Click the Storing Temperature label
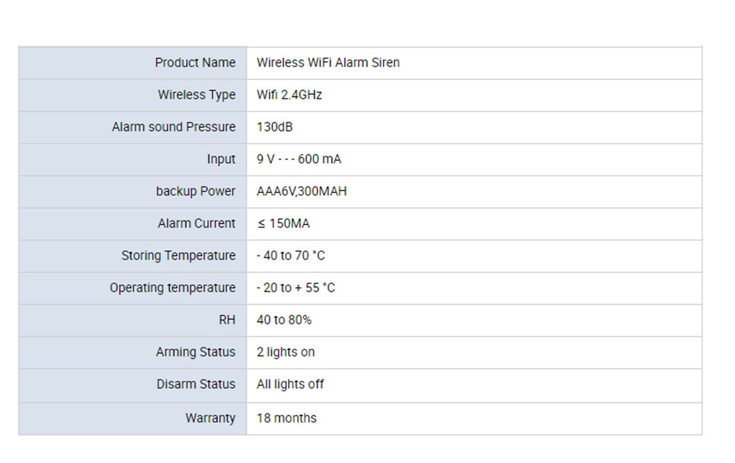 tap(178, 255)
